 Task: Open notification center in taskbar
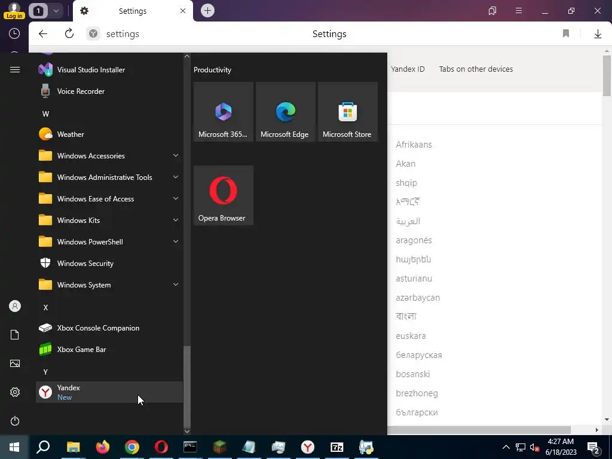(x=593, y=447)
